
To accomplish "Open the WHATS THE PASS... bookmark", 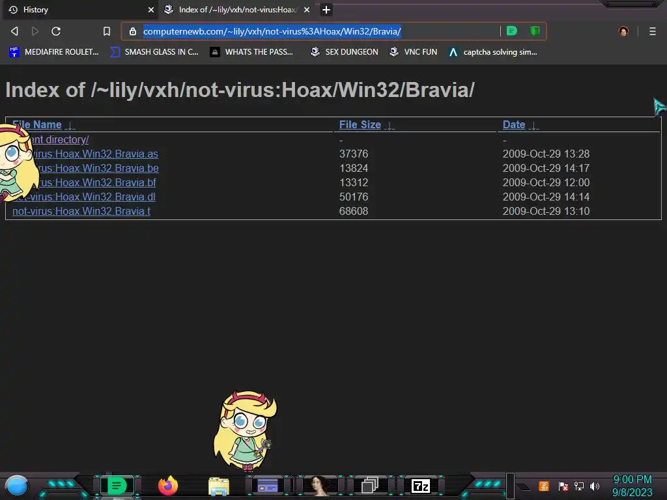I will [252, 52].
